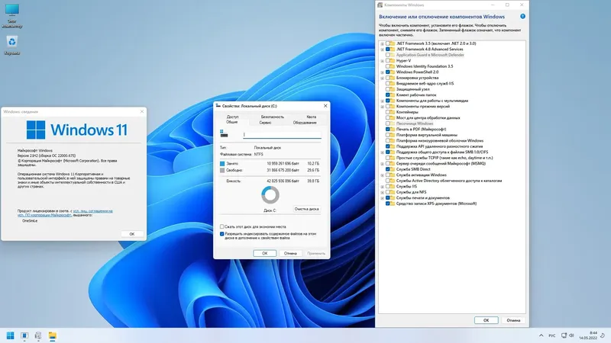Open This PC desktop icon
This screenshot has width=611, height=343.
point(12,15)
